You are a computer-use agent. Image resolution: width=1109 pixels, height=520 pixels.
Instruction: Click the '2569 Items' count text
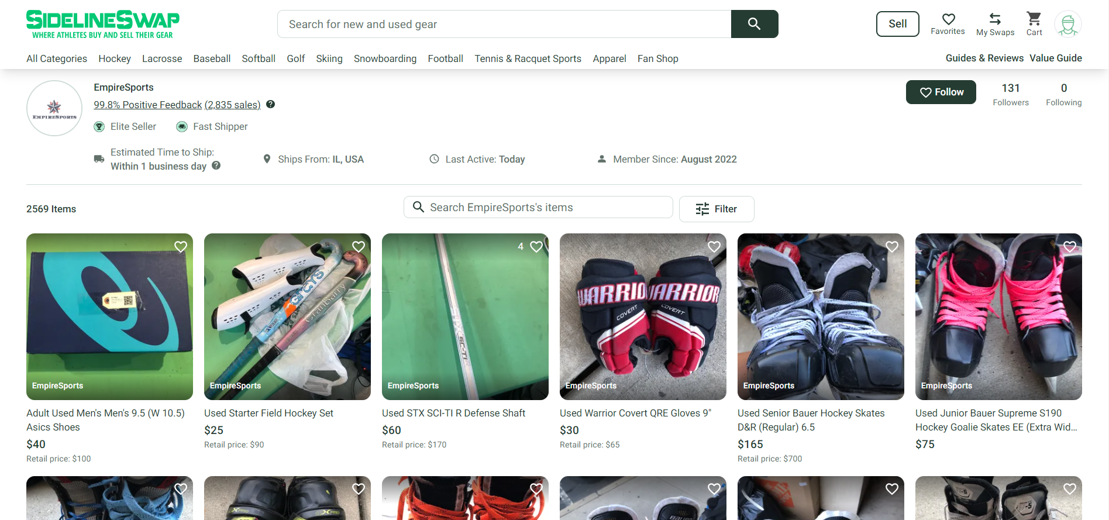(x=51, y=209)
